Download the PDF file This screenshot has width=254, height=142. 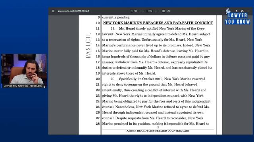click(237, 11)
